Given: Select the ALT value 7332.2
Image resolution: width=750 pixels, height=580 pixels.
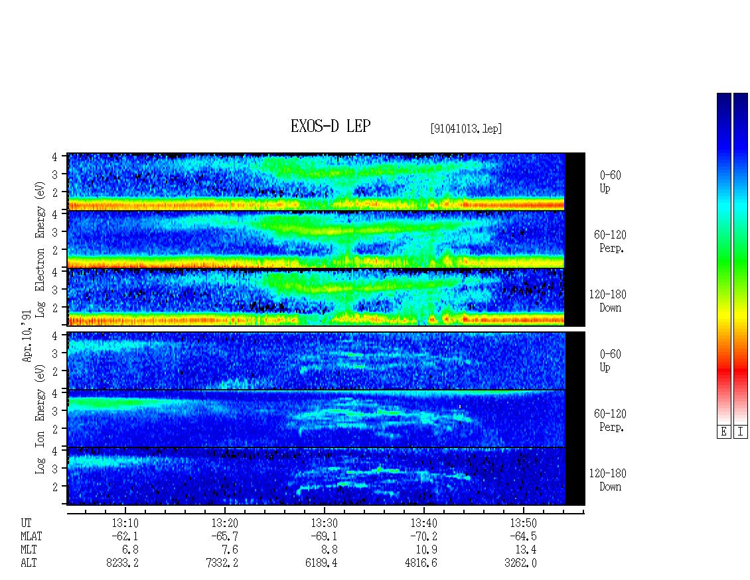Looking at the screenshot, I should [x=222, y=563].
